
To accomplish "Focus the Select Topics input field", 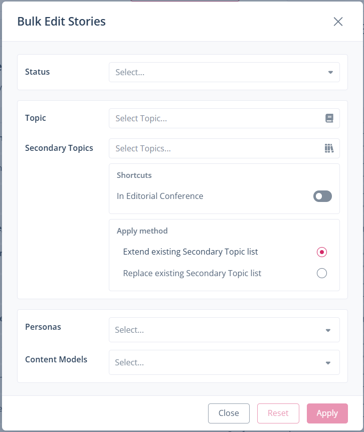I will pyautogui.click(x=216, y=148).
